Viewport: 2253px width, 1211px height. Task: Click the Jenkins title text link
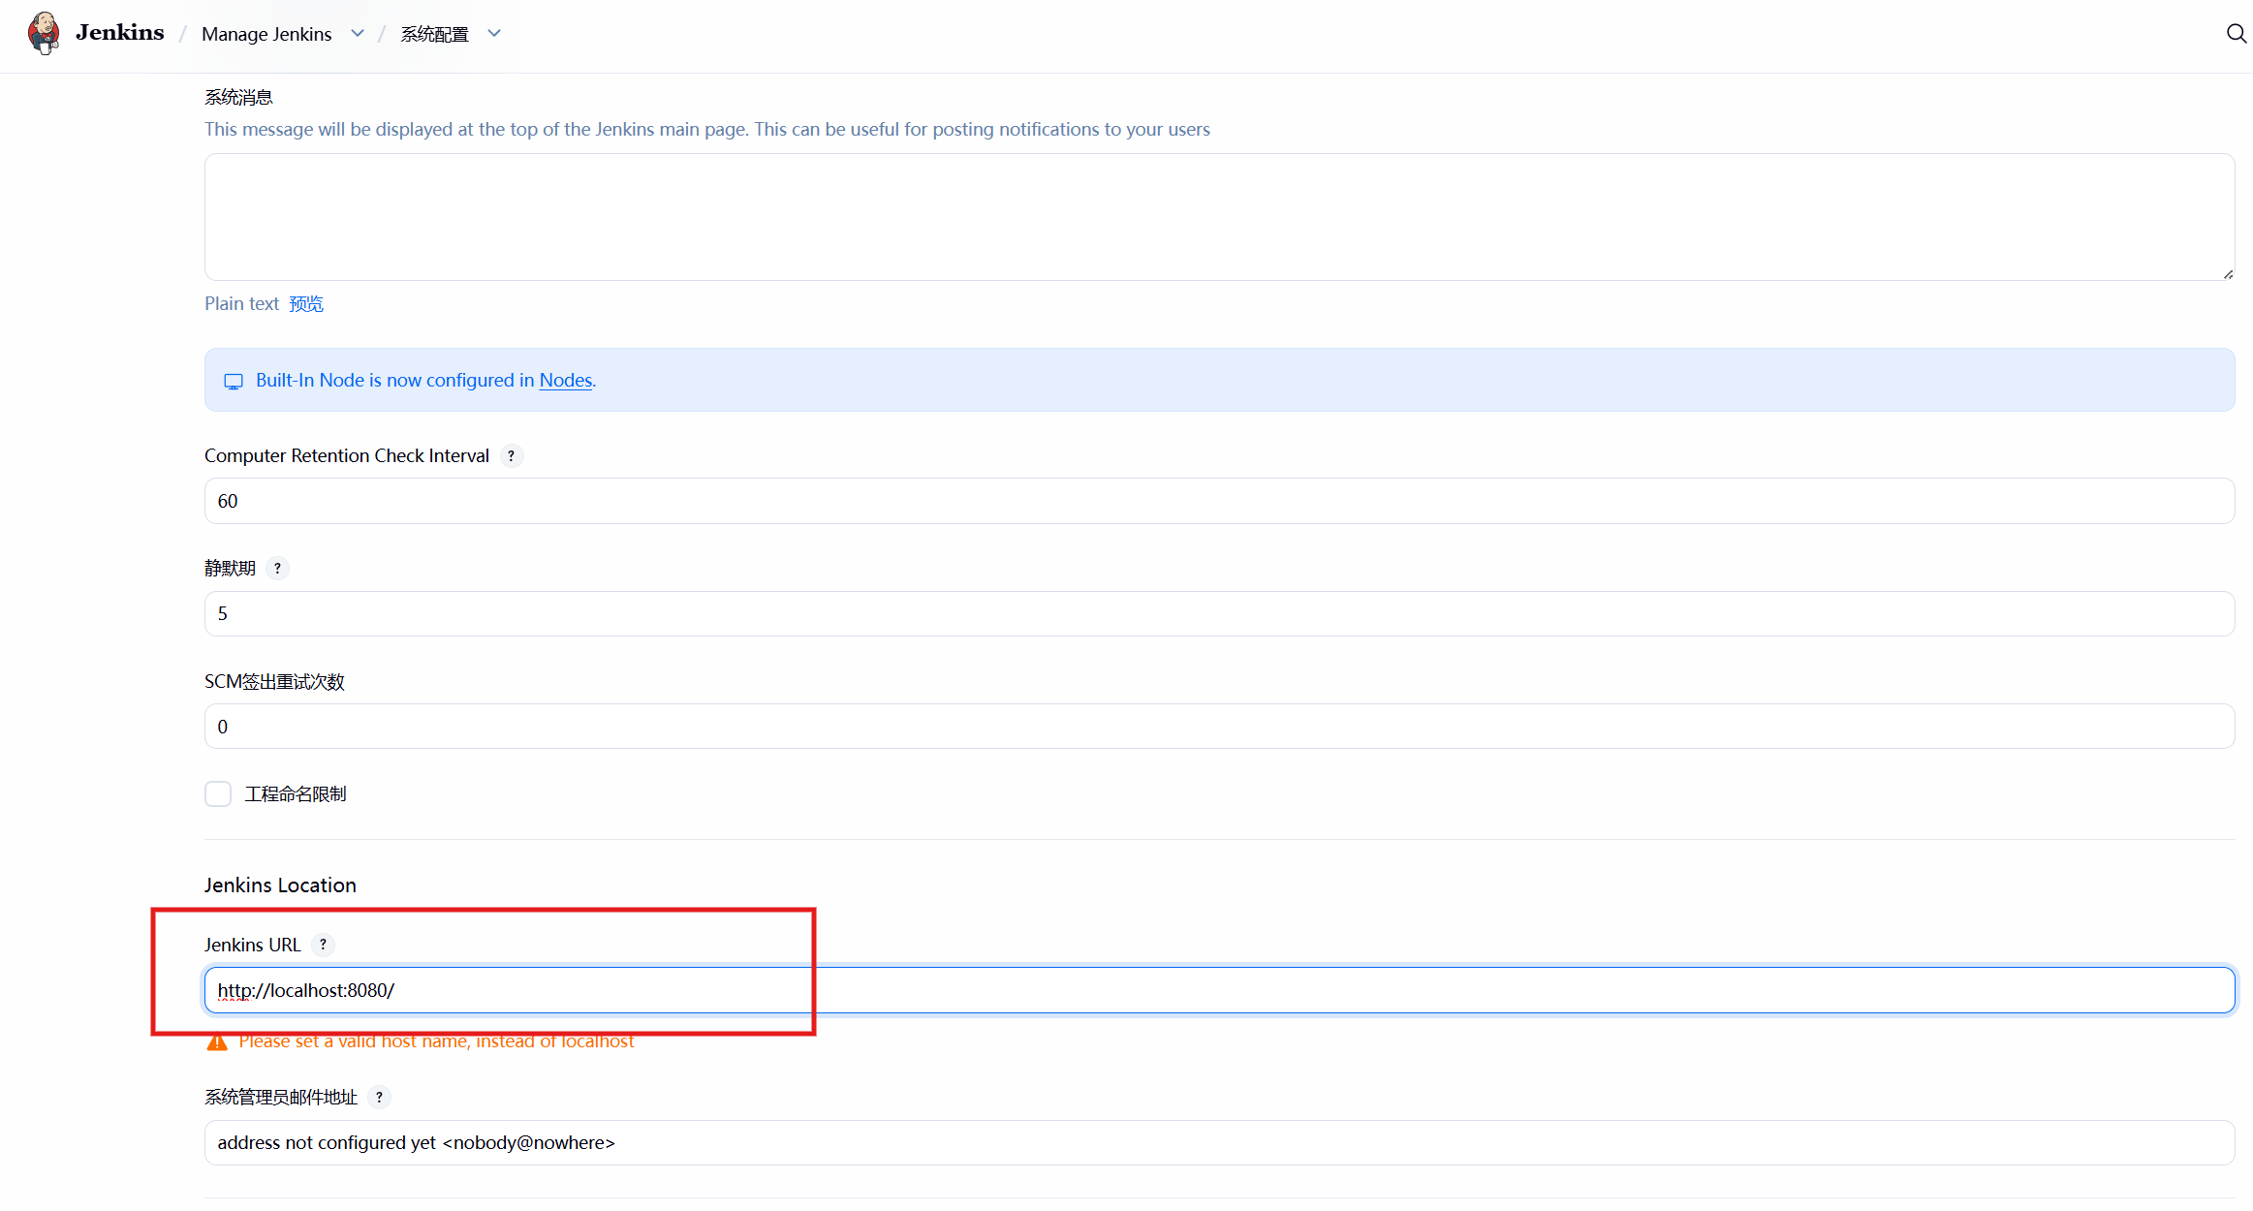(x=120, y=33)
